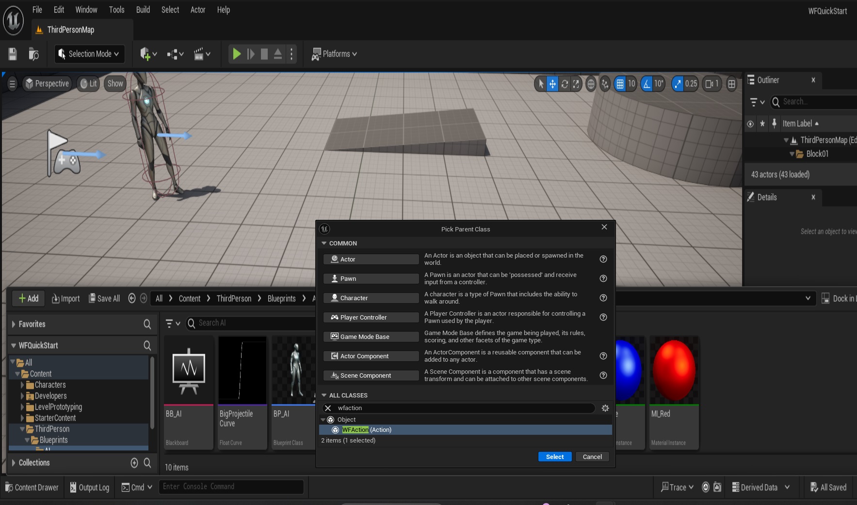
Task: Open the Browse content icon beside Save
Action: (x=33, y=54)
